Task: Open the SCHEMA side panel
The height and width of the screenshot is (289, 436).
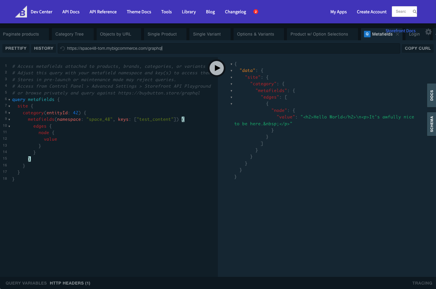Action: [x=432, y=124]
